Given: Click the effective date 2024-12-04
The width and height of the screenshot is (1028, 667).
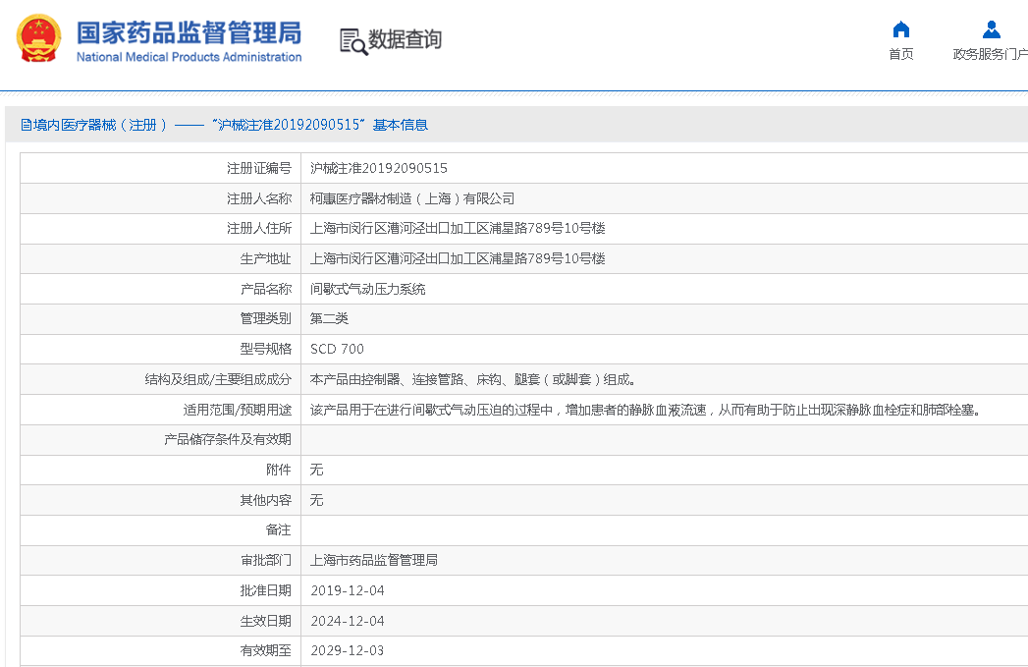Looking at the screenshot, I should (x=347, y=621).
